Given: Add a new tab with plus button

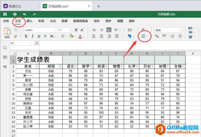Looking at the screenshot, I should (x=99, y=6).
